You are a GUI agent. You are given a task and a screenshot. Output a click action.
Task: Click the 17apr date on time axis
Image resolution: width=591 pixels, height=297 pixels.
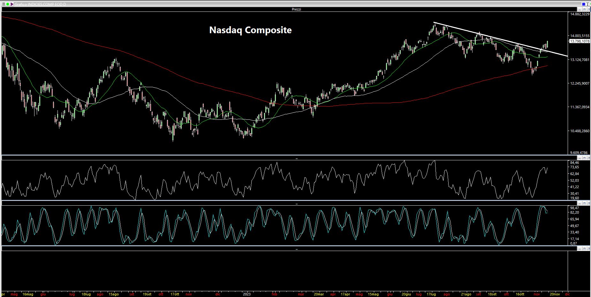point(345,294)
